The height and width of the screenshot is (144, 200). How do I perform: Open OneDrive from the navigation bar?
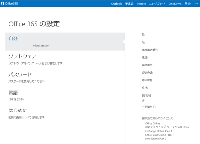click(x=175, y=4)
